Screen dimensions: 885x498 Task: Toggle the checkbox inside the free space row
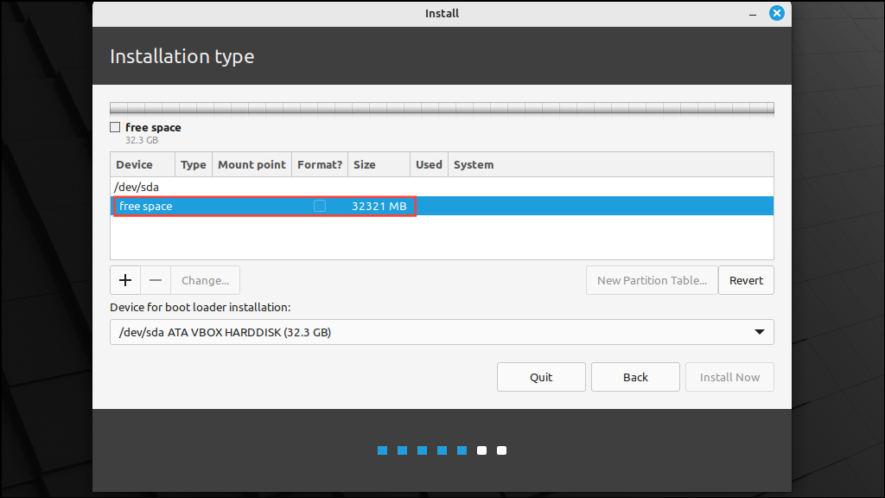coord(319,206)
